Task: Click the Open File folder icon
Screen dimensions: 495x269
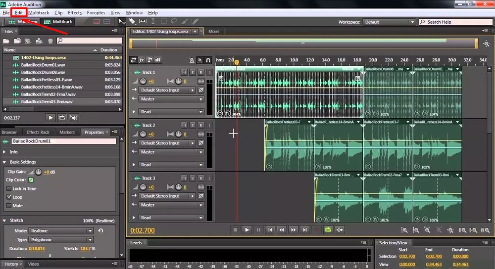Action: (x=6, y=41)
